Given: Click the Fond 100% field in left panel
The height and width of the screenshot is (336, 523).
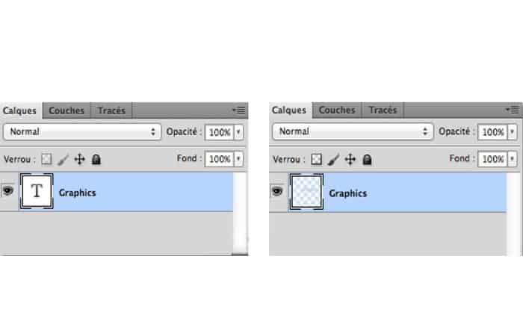Looking at the screenshot, I should [x=218, y=159].
